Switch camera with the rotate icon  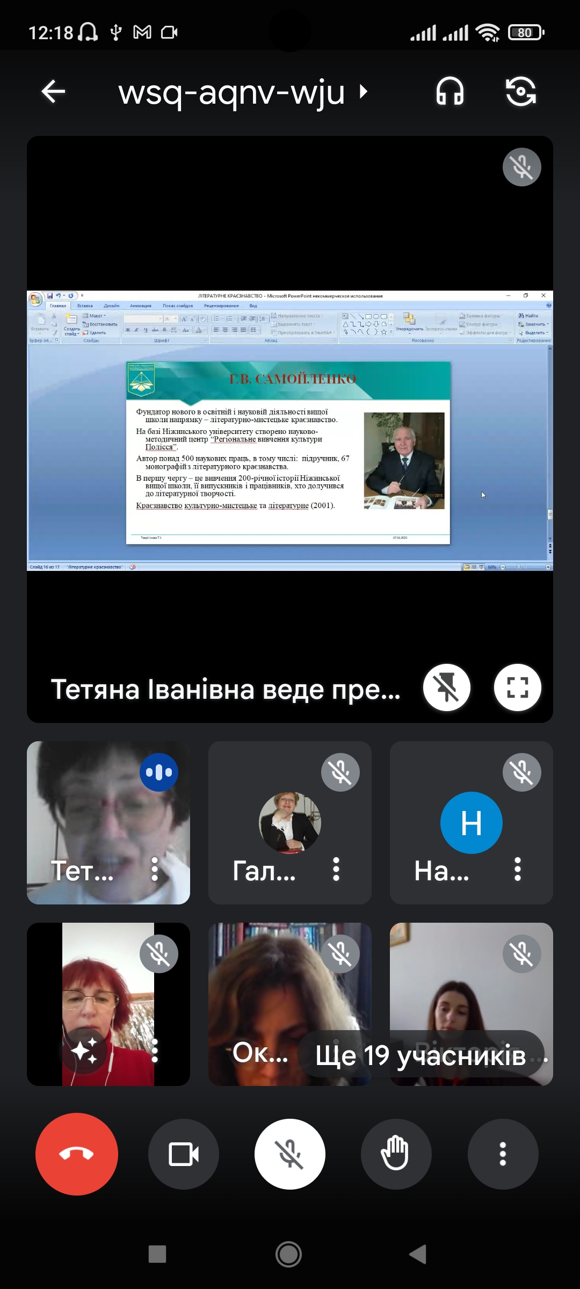click(x=520, y=91)
